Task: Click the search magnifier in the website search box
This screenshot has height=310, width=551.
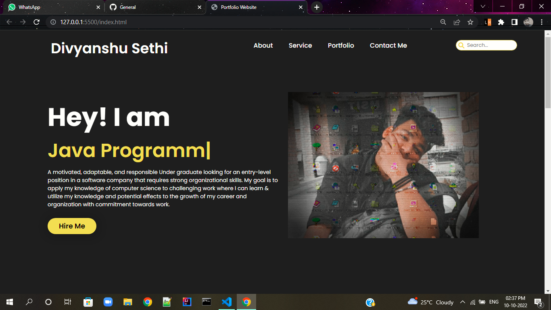Action: point(461,45)
